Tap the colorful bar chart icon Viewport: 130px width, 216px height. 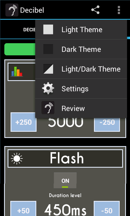click(x=17, y=72)
